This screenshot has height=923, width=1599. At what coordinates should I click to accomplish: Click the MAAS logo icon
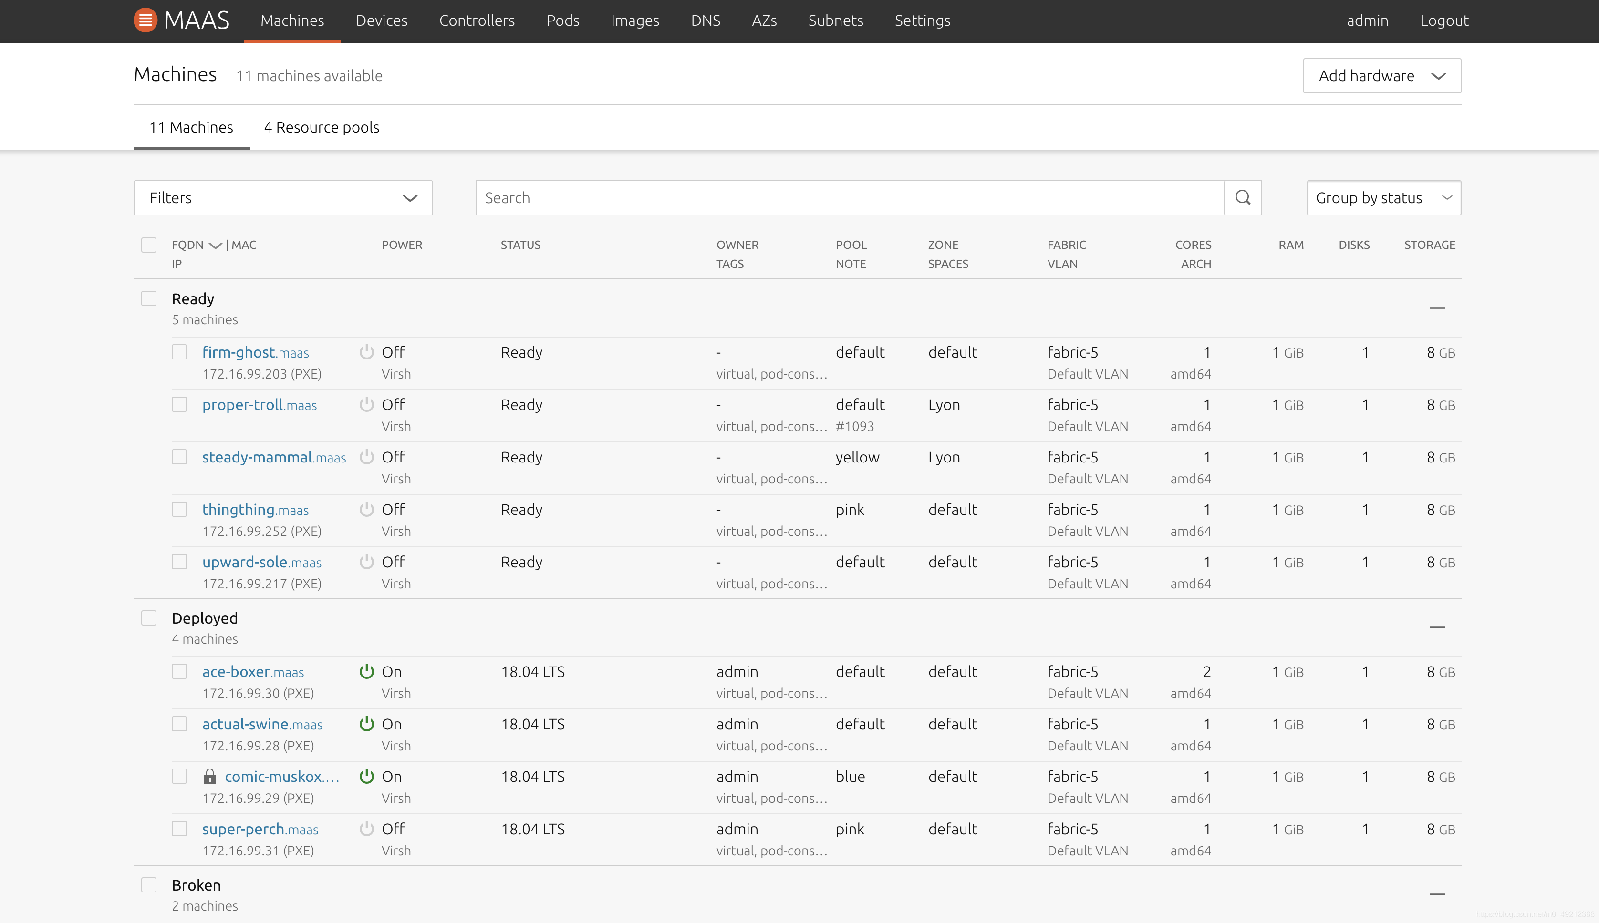point(145,21)
